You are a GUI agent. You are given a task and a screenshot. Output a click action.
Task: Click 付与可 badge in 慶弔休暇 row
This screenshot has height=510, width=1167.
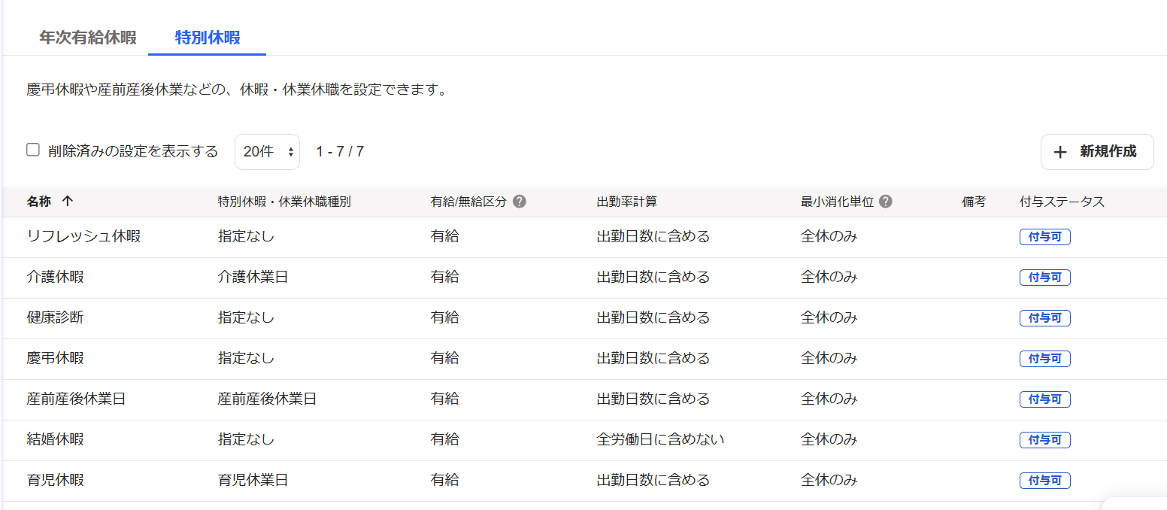click(1045, 359)
